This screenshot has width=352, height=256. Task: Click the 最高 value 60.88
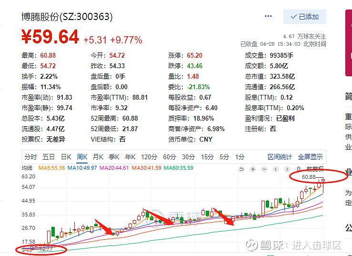[x=48, y=55]
